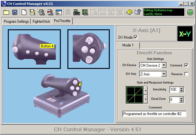Open a map file with folder icon
The image size is (196, 135).
click(6, 12)
